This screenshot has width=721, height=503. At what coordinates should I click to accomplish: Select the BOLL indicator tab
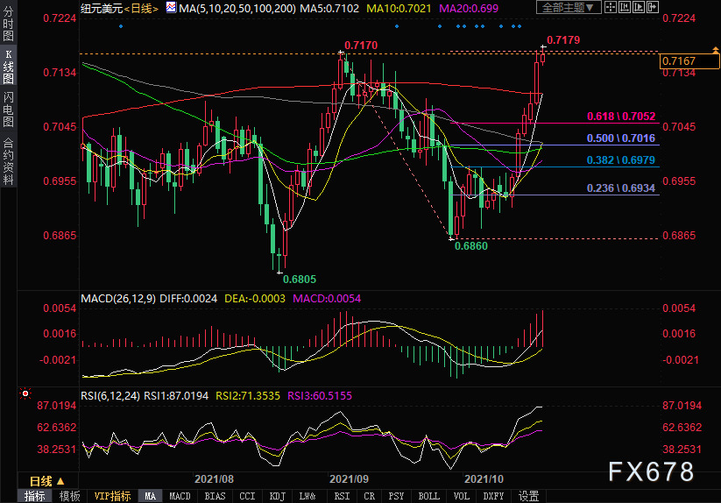pyautogui.click(x=429, y=496)
